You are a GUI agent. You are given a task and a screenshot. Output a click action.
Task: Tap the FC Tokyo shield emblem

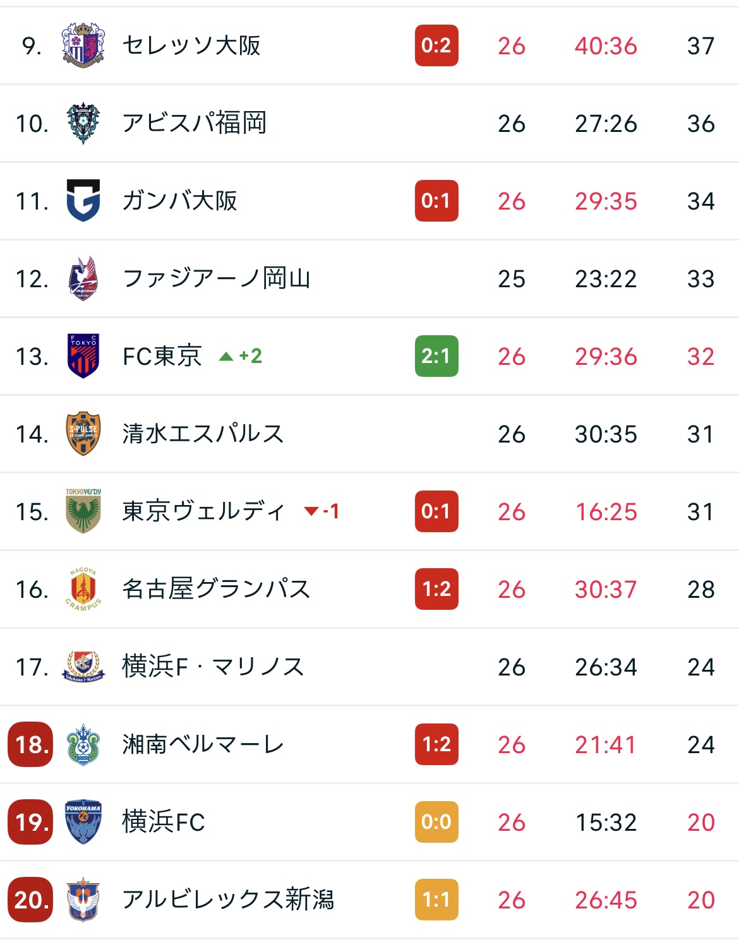[83, 356]
